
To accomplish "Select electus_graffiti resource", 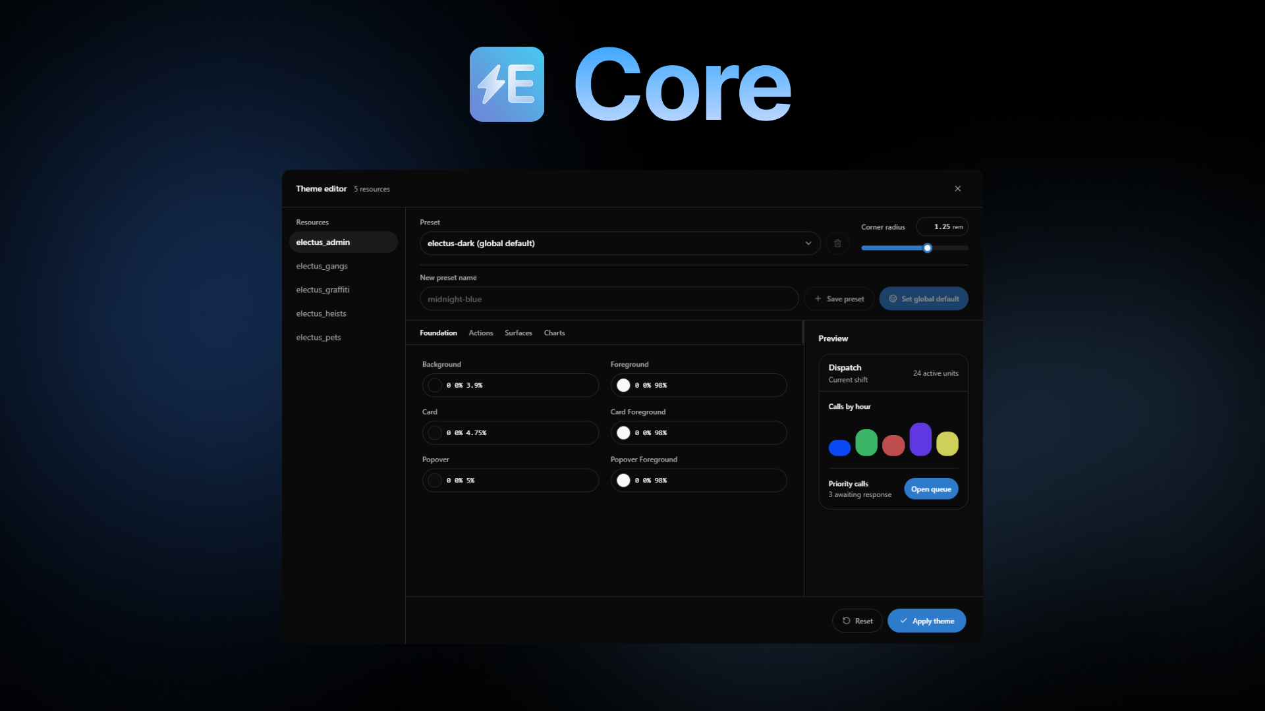I will 343,290.
